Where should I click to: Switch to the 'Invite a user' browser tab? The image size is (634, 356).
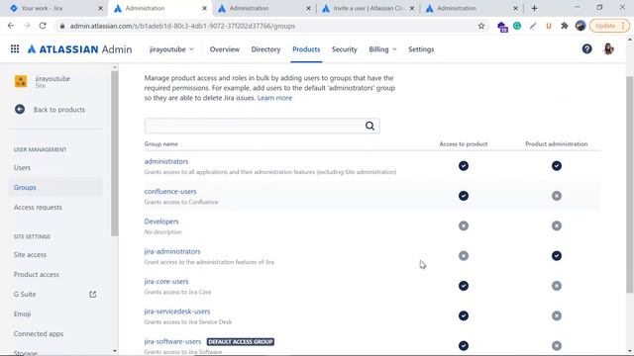tap(368, 8)
